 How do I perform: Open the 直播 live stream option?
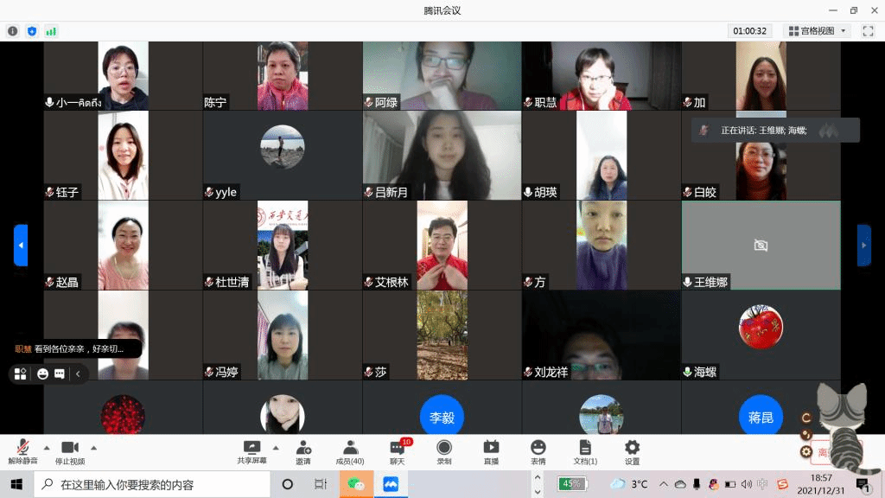491,452
